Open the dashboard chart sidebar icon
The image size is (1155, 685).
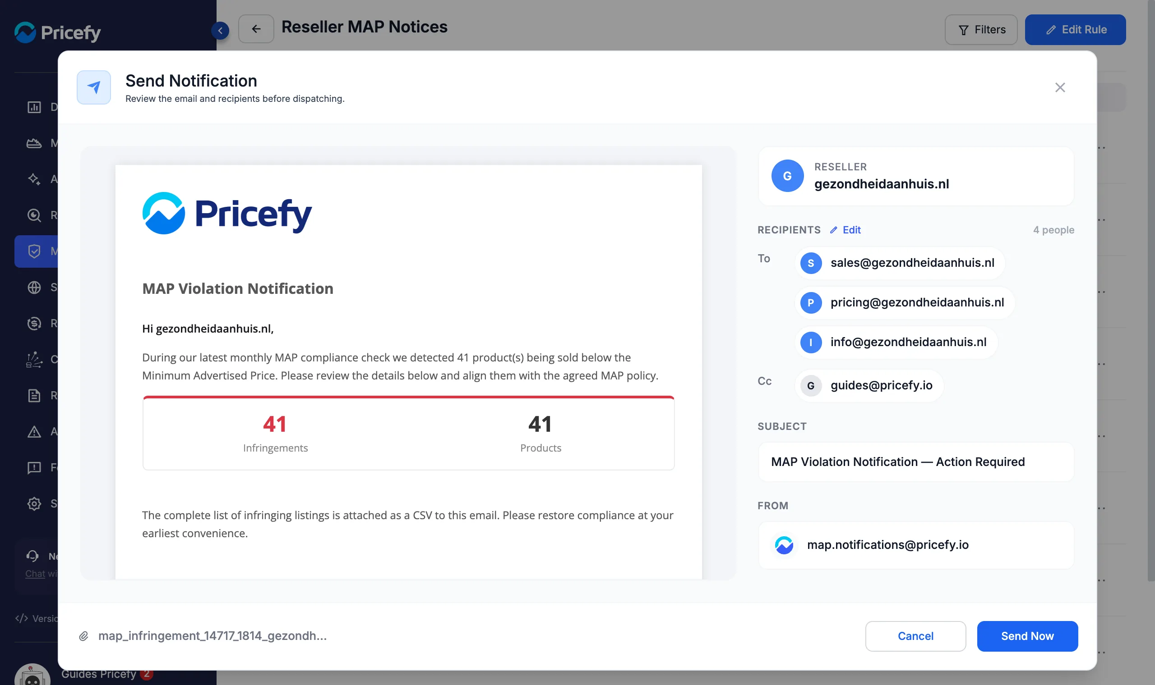(34, 107)
